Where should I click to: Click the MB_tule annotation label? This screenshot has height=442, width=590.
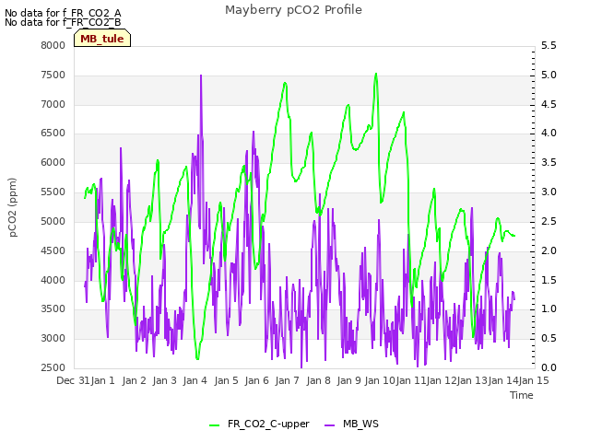(x=102, y=39)
